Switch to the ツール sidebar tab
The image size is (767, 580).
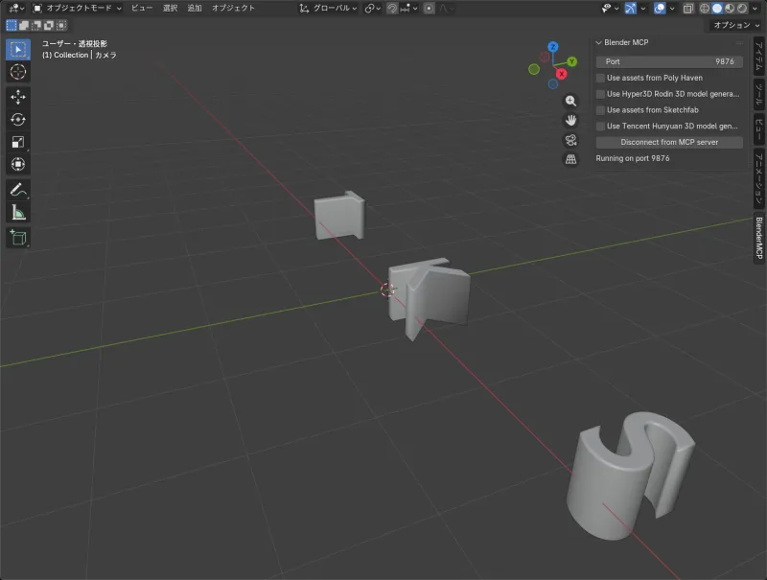pyautogui.click(x=758, y=94)
